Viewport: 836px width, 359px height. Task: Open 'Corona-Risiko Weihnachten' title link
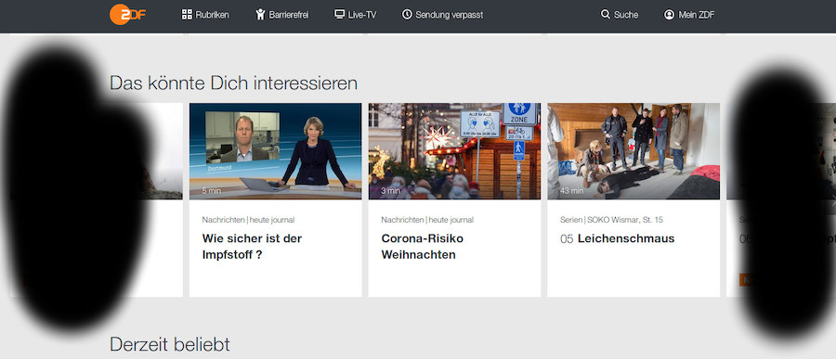coord(423,247)
